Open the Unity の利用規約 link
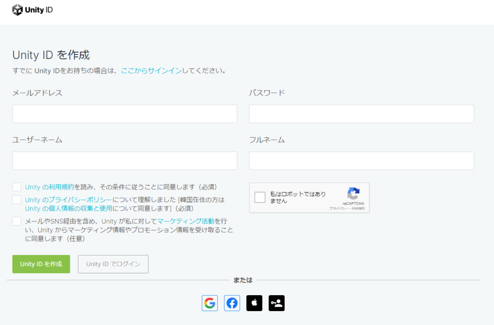 click(x=50, y=187)
